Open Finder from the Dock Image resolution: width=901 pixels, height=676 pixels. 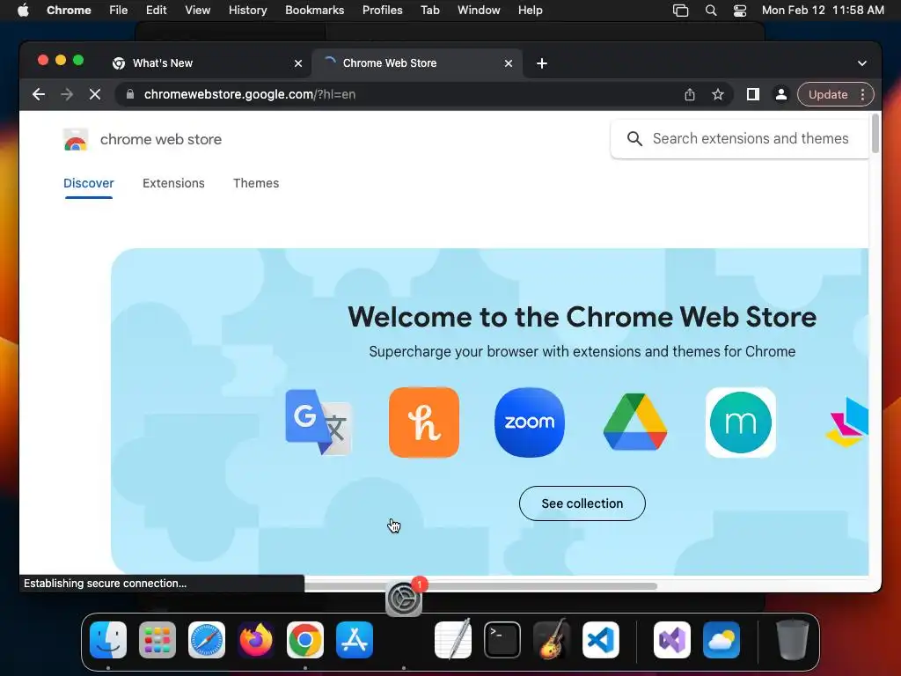[x=108, y=640]
